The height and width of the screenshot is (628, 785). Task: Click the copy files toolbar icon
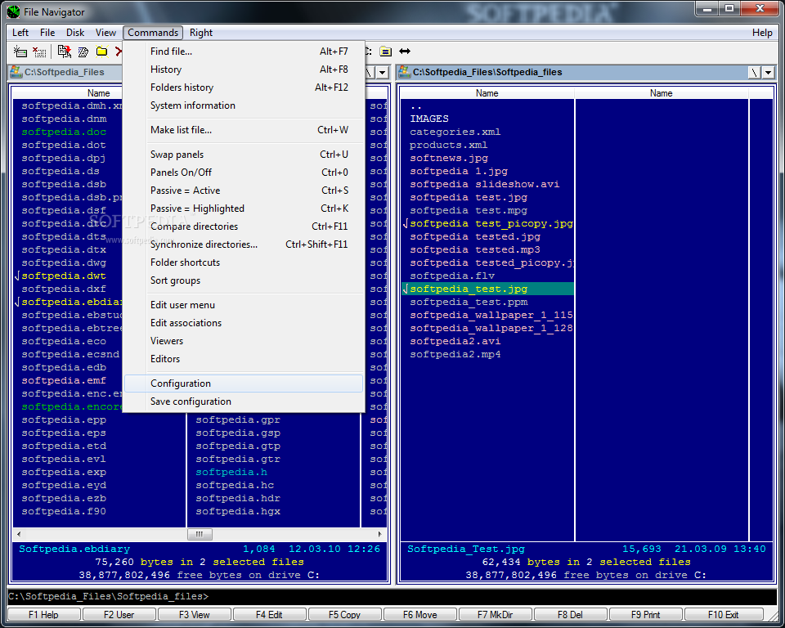(x=64, y=51)
